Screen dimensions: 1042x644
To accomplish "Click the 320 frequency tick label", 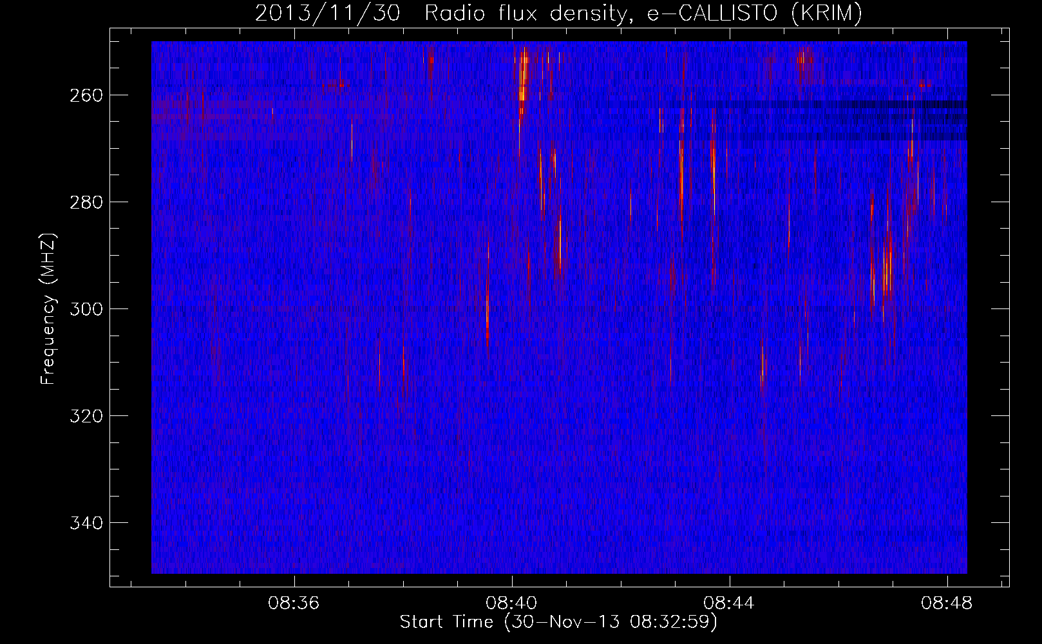I will [x=86, y=416].
